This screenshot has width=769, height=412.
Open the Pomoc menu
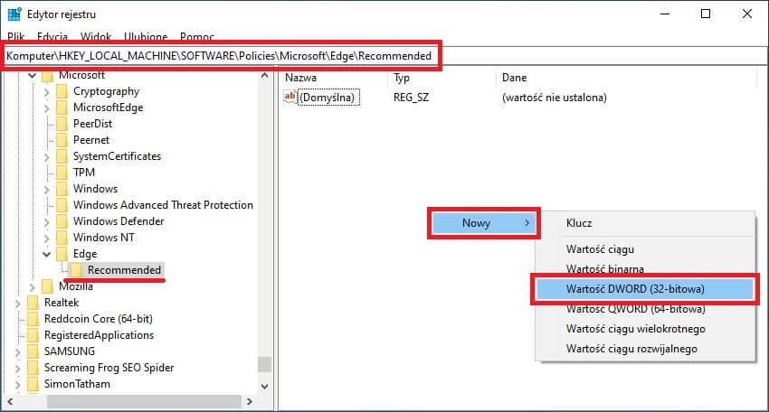pyautogui.click(x=196, y=37)
